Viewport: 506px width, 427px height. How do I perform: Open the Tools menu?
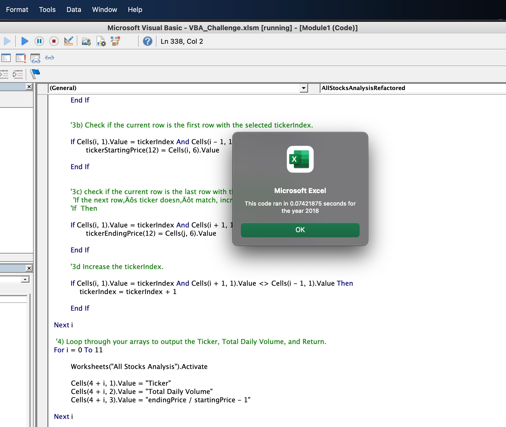point(47,10)
